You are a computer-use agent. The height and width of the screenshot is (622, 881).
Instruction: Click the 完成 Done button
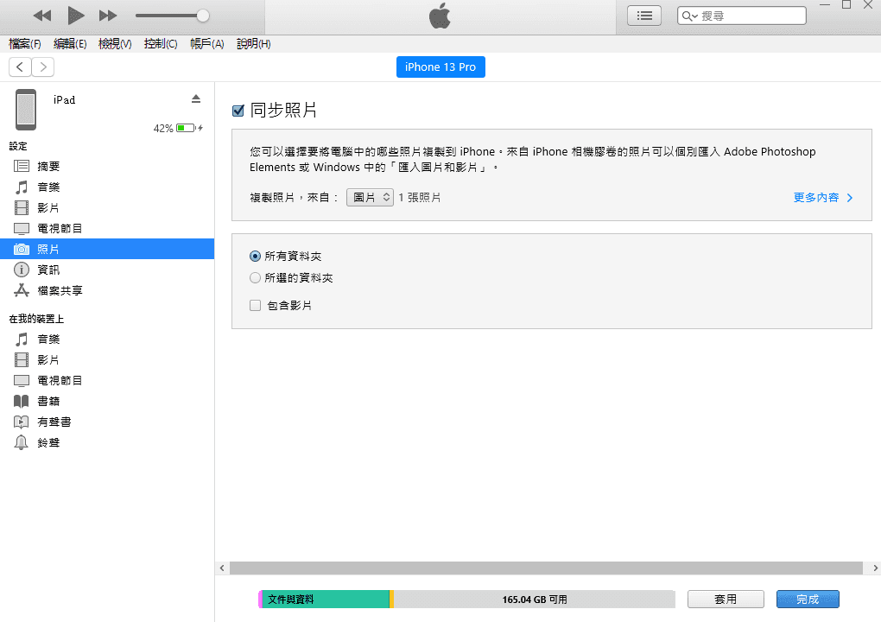point(808,599)
